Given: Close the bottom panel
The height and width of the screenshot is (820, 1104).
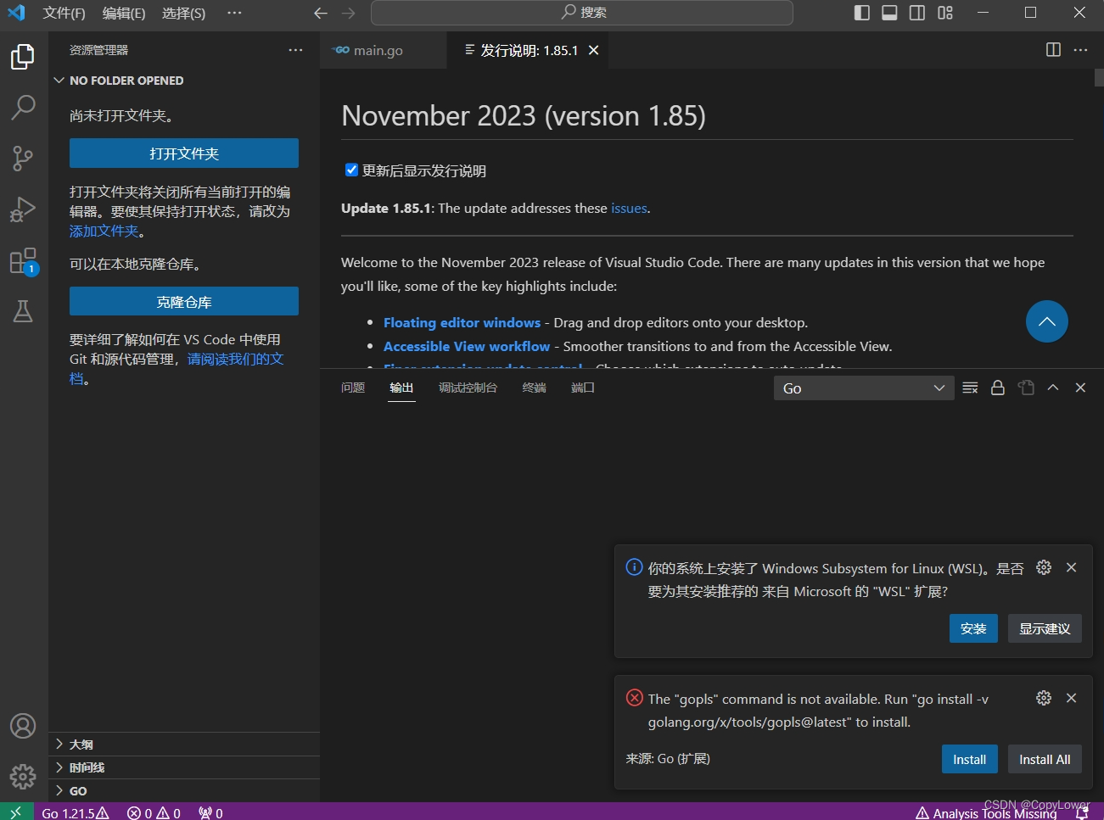Looking at the screenshot, I should (x=1080, y=388).
